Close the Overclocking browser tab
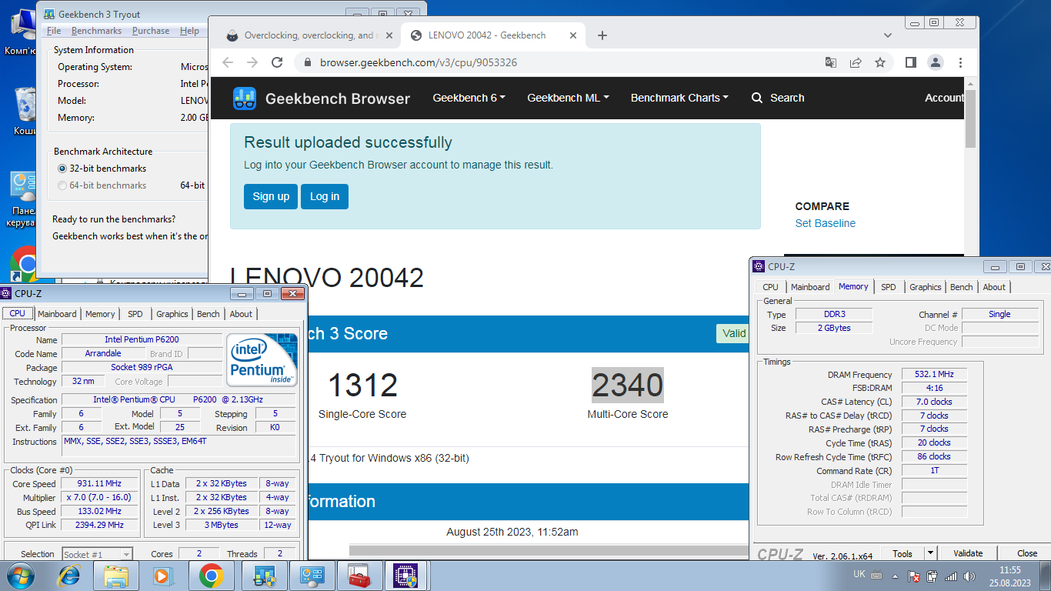The image size is (1051, 591). (389, 35)
